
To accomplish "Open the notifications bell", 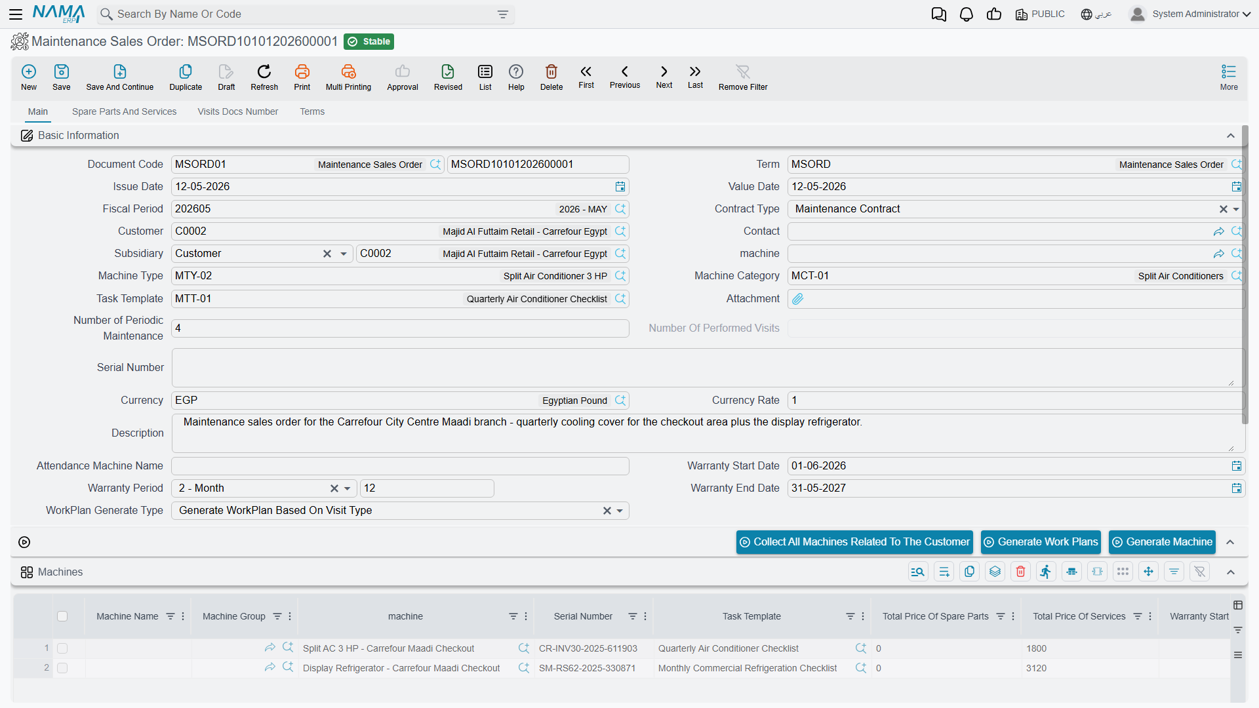I will (966, 14).
